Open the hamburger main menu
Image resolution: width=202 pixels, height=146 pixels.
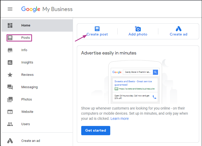pos(10,9)
